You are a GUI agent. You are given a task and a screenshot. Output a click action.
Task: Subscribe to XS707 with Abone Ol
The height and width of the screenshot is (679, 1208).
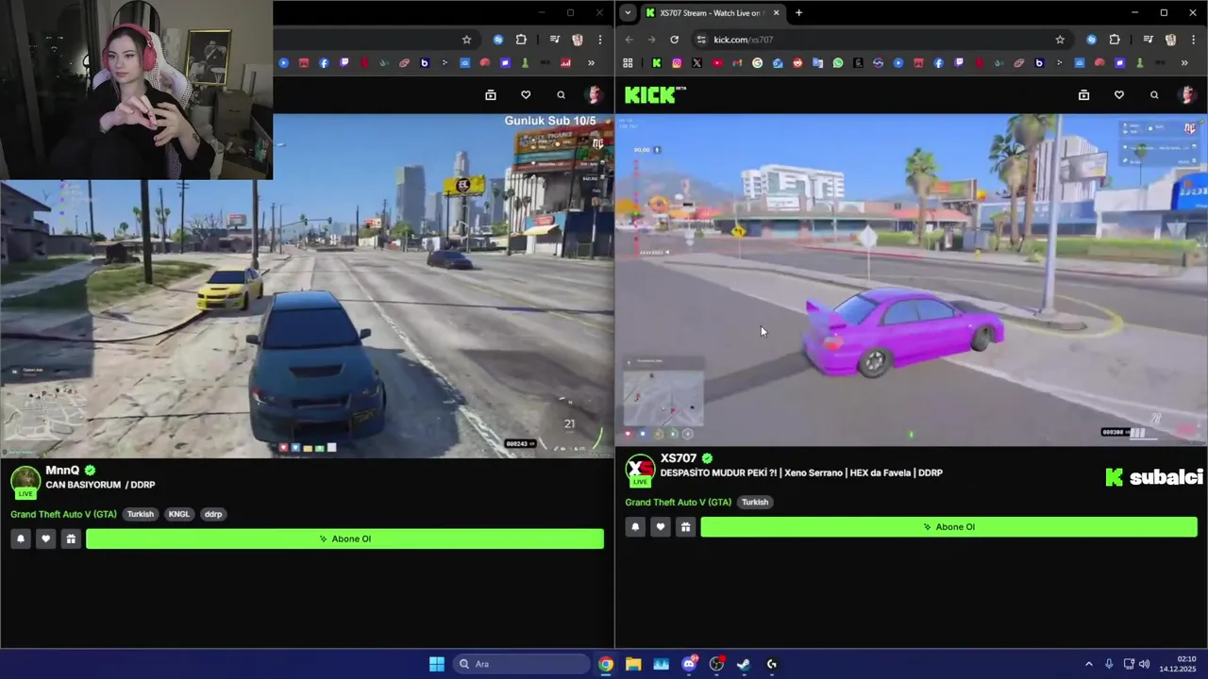tap(948, 527)
